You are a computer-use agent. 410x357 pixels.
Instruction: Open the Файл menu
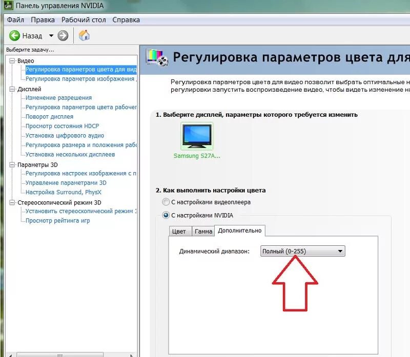(15, 20)
